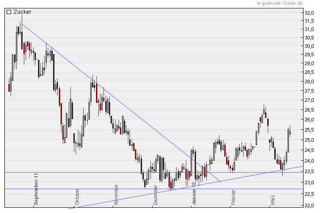This screenshot has width=323, height=213.
Task: Click the 28,5 price axis value
Action: (309, 72)
